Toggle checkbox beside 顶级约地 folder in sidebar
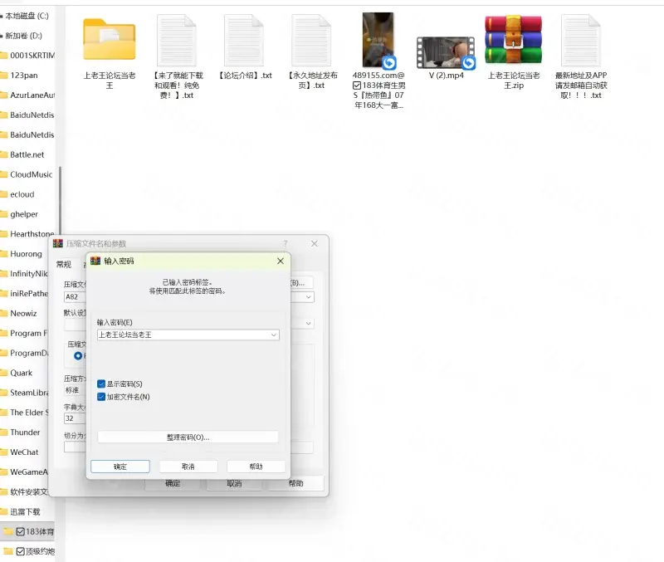 tap(21, 551)
